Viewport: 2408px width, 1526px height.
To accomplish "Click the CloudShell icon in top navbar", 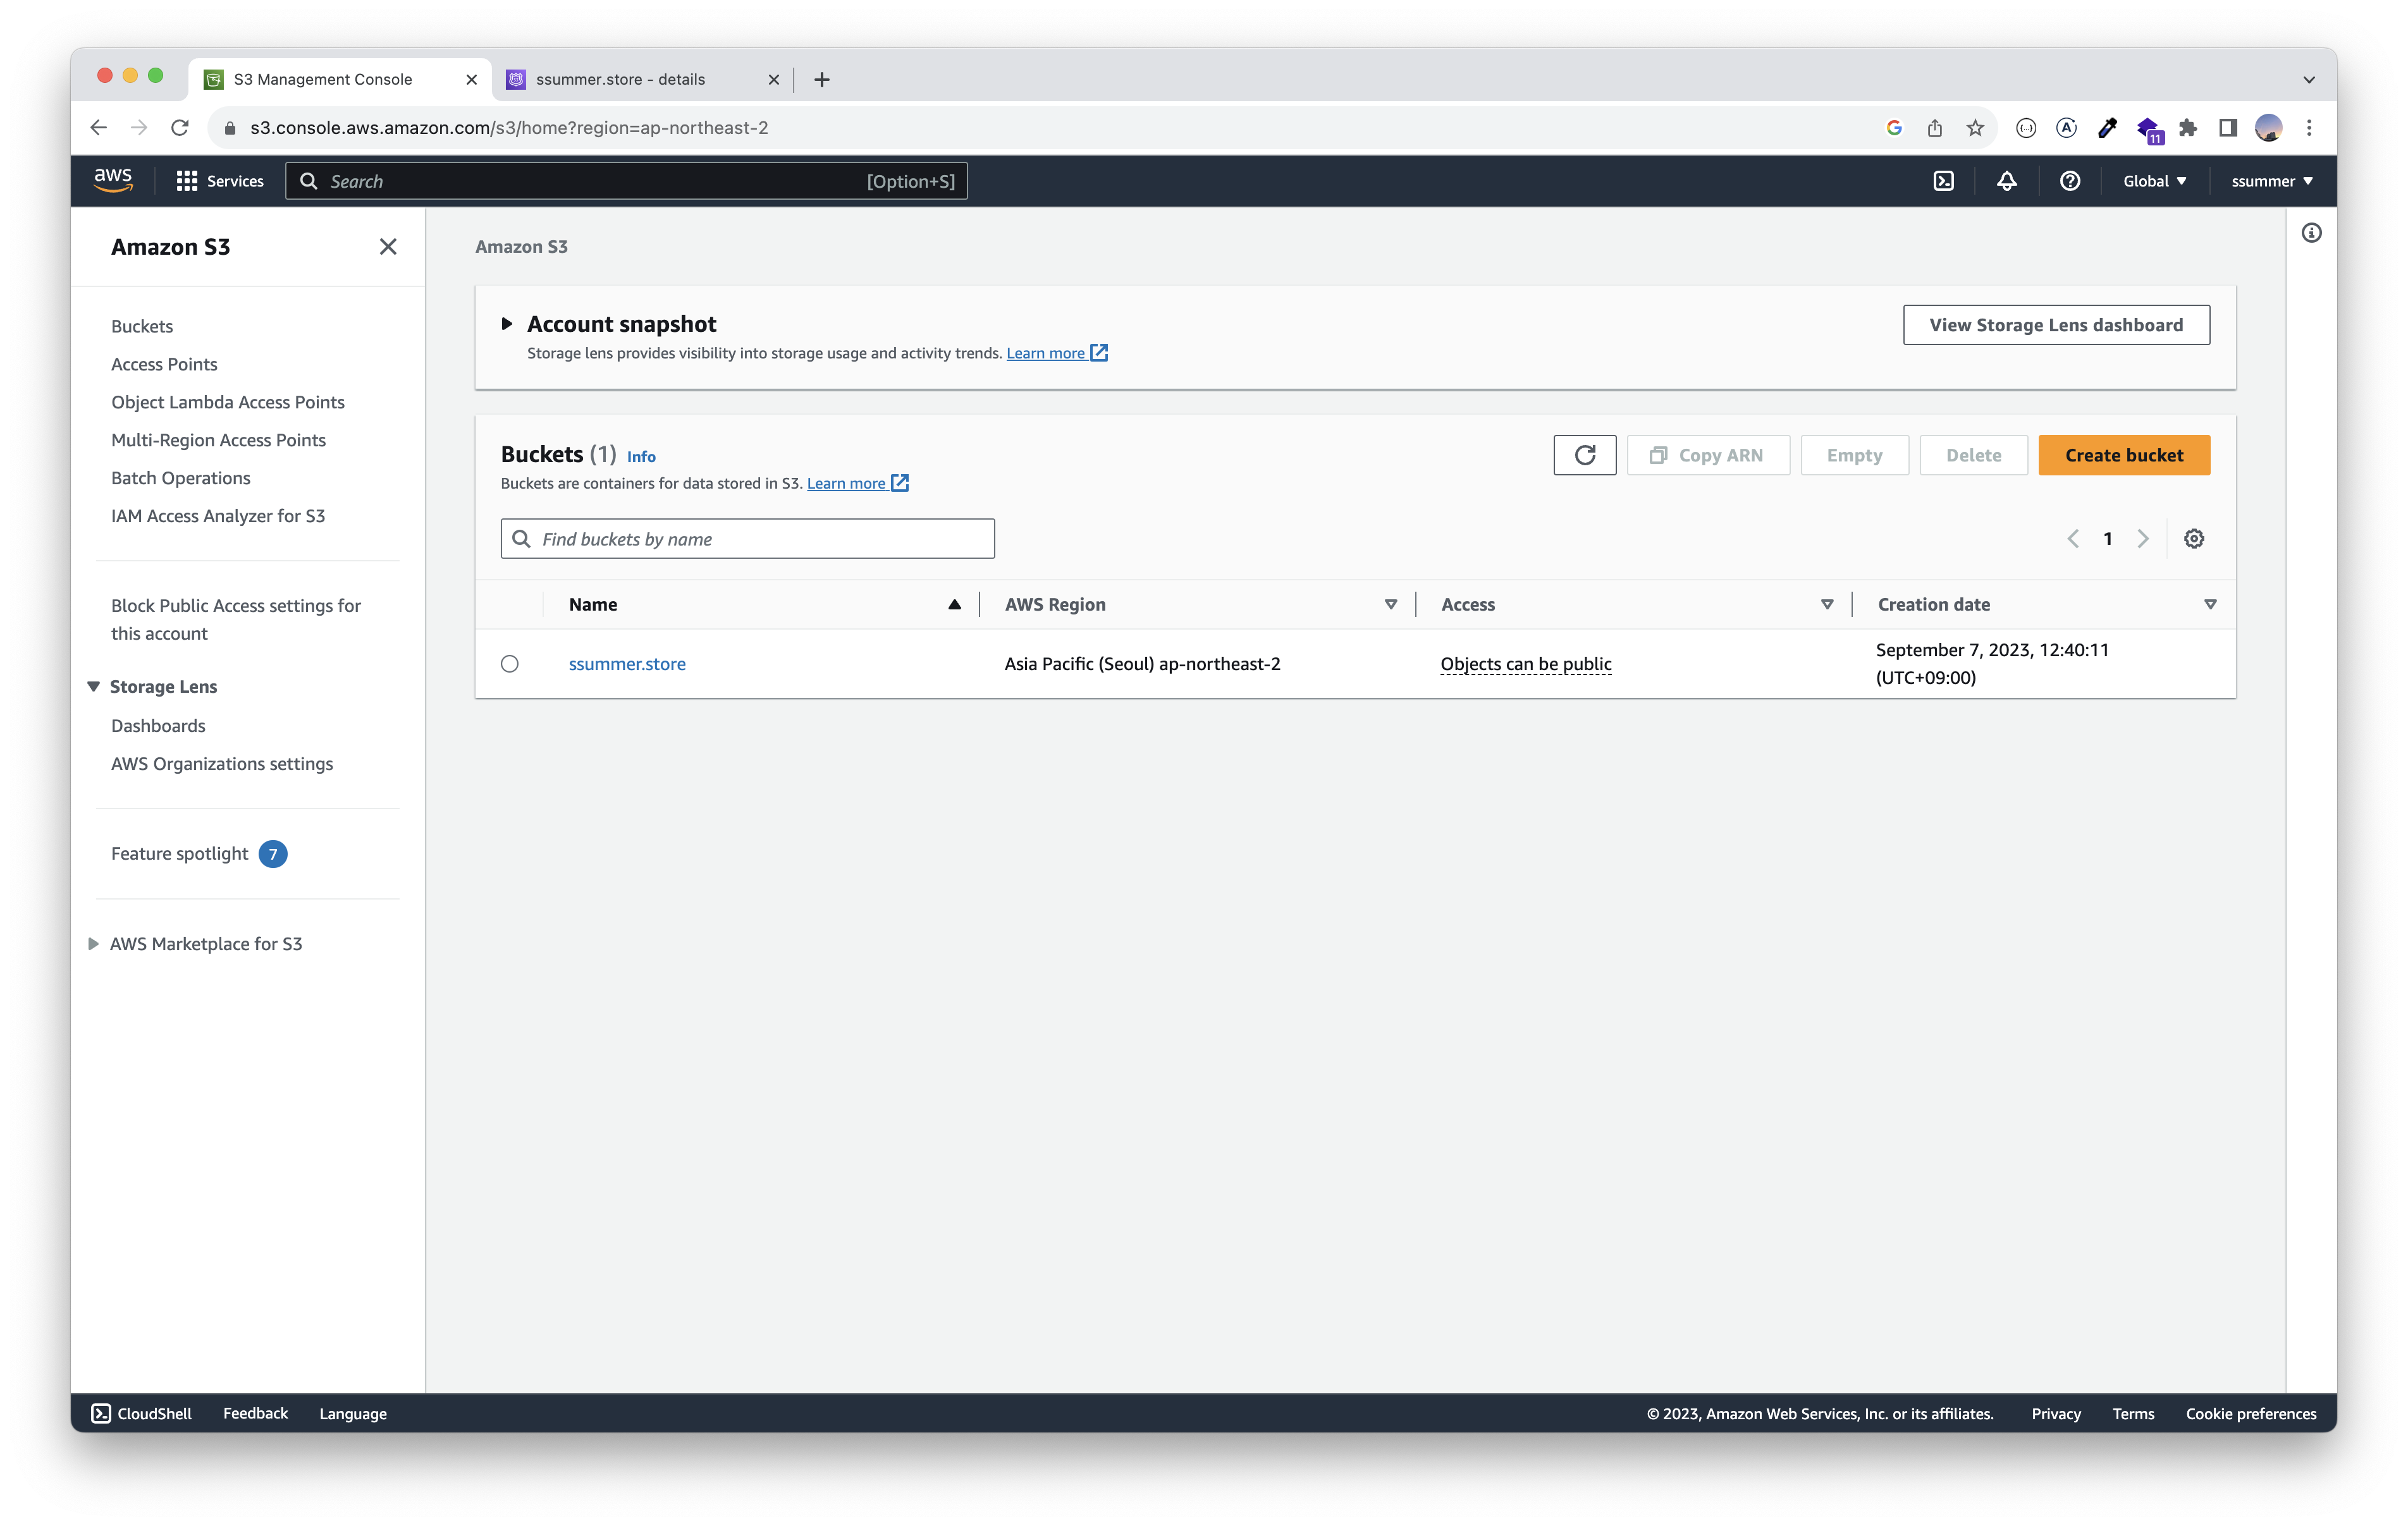I will pyautogui.click(x=1943, y=181).
